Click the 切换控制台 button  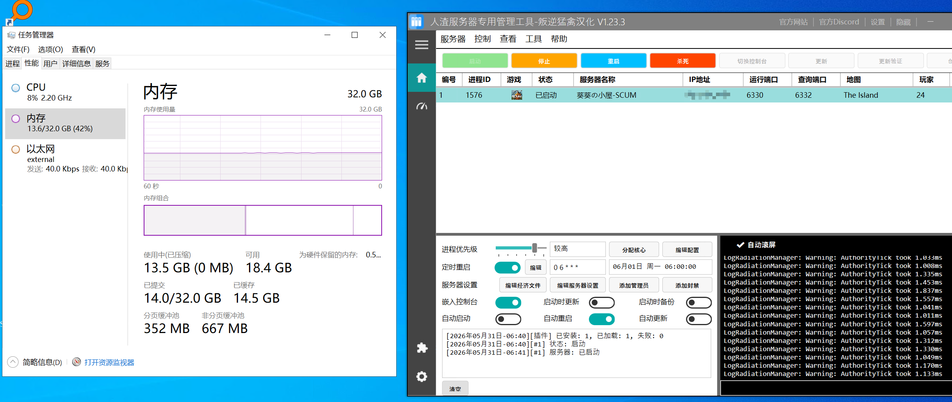tap(752, 61)
